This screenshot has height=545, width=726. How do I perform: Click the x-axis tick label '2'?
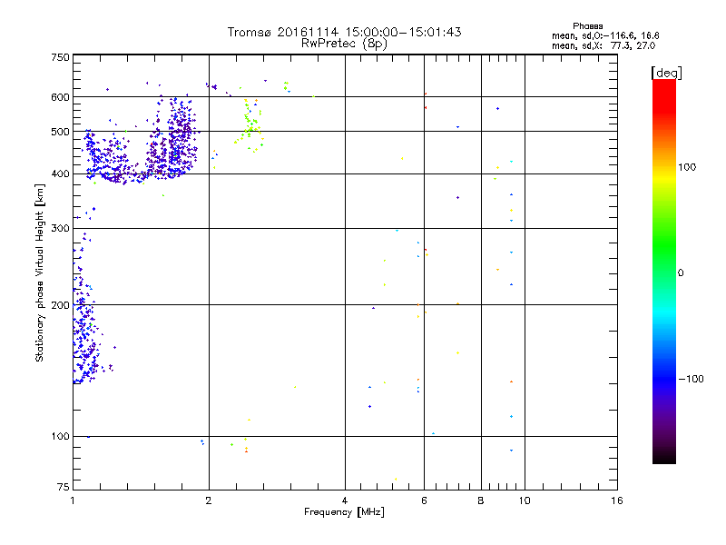209,500
